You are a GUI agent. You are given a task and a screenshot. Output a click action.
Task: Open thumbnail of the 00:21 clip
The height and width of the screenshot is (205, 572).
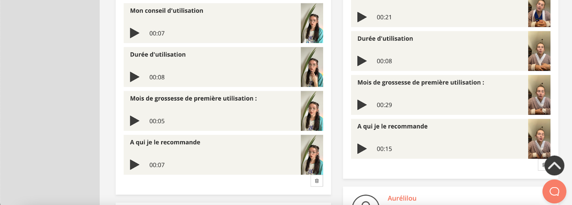coord(539,14)
